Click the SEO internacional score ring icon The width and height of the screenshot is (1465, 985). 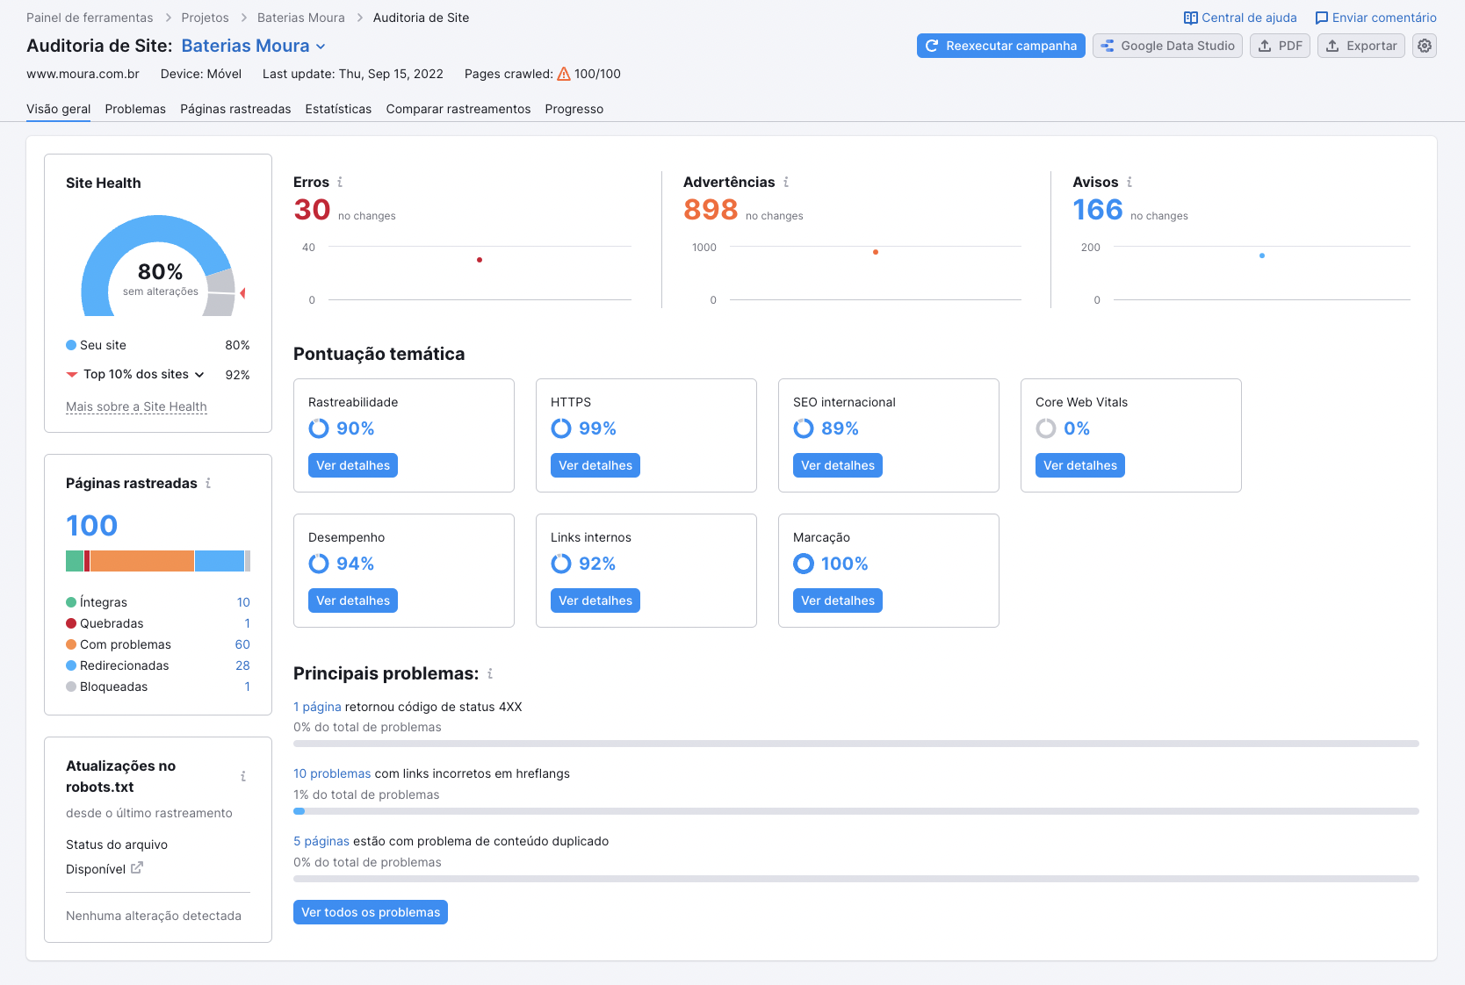pos(804,428)
